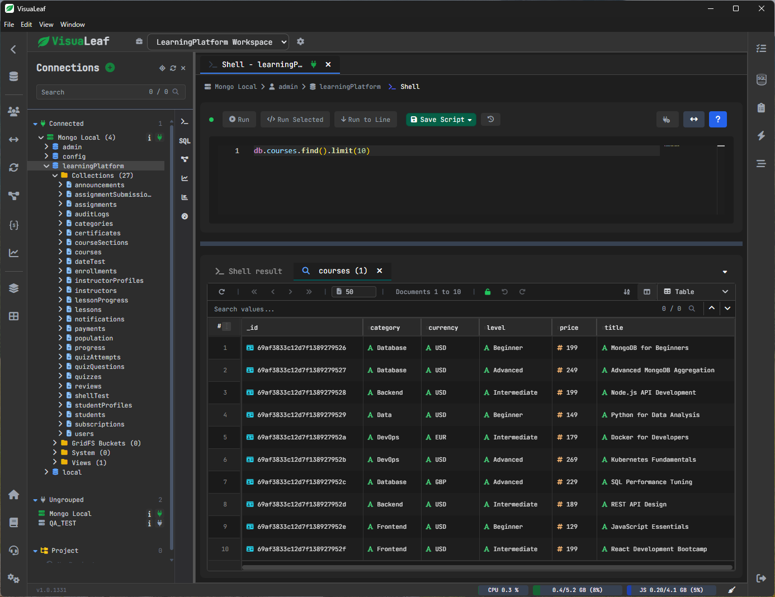The image size is (775, 597).
Task: Open the database icon in the left sidebar
Action: 14,77
